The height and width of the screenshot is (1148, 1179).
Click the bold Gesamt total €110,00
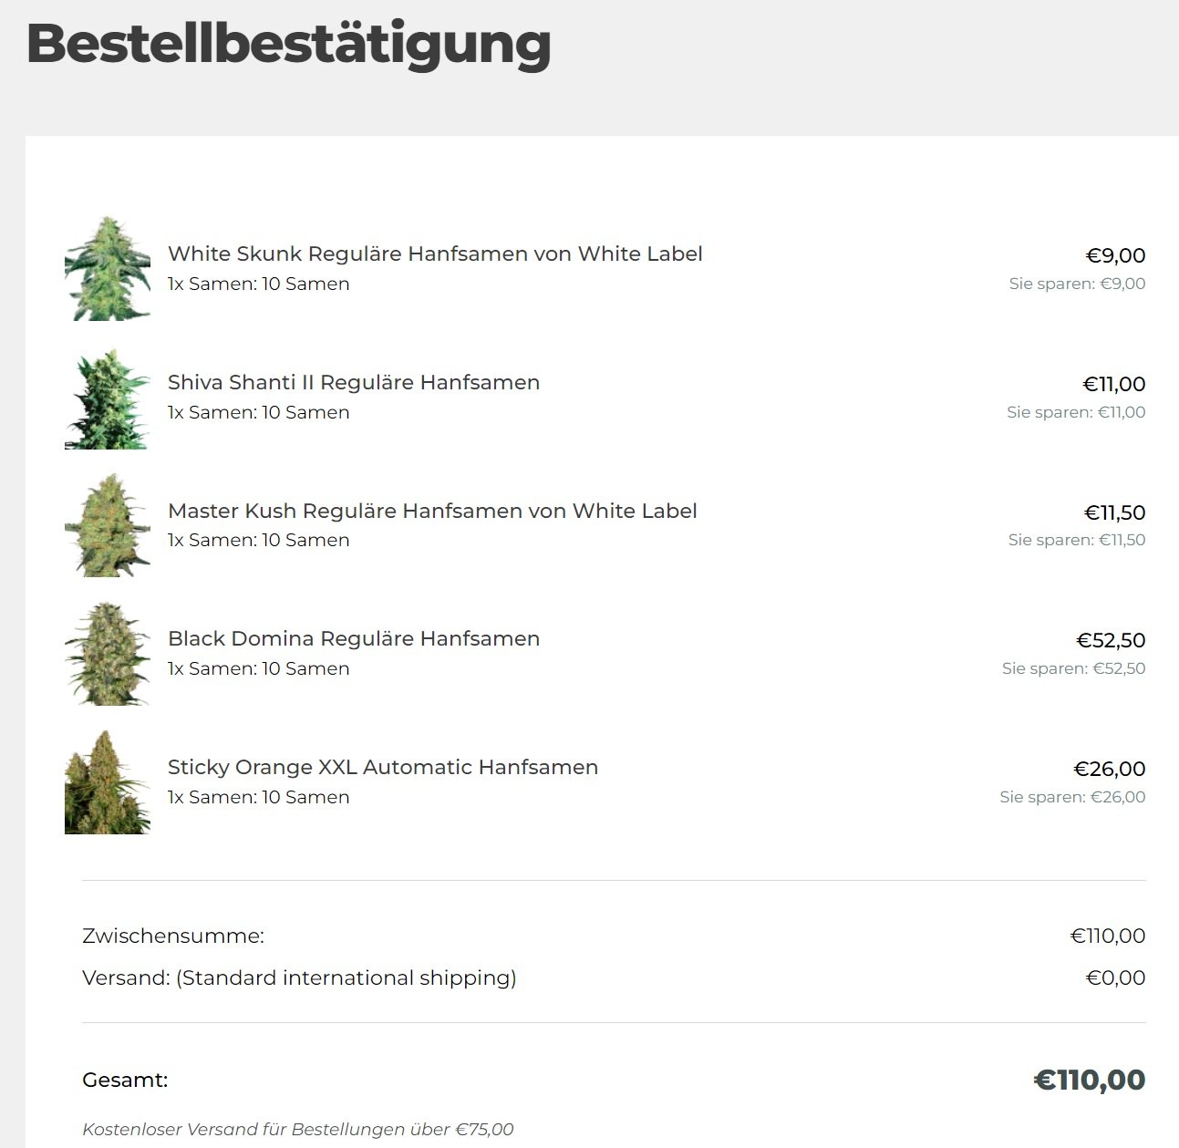coord(1090,1080)
